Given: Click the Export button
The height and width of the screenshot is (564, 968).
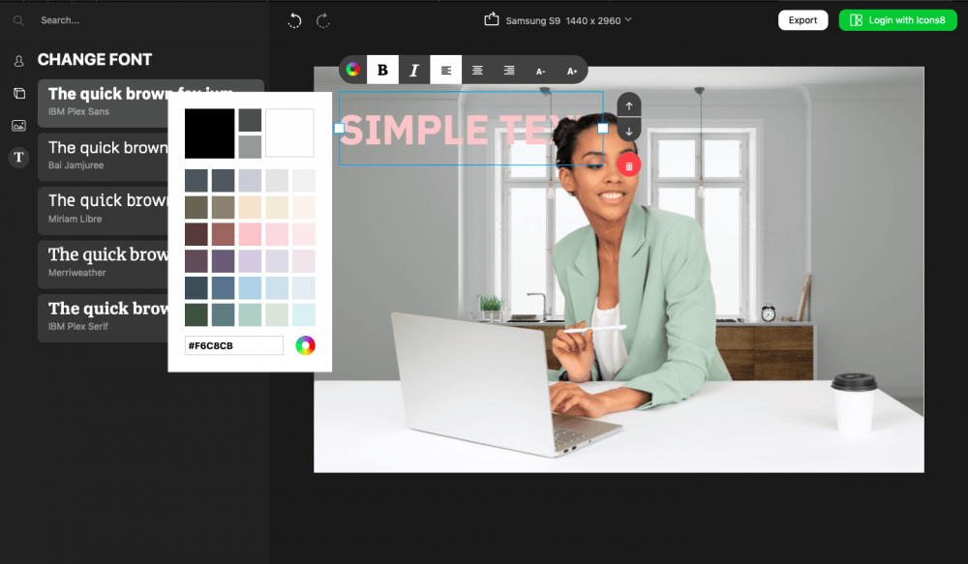Looking at the screenshot, I should (x=802, y=20).
